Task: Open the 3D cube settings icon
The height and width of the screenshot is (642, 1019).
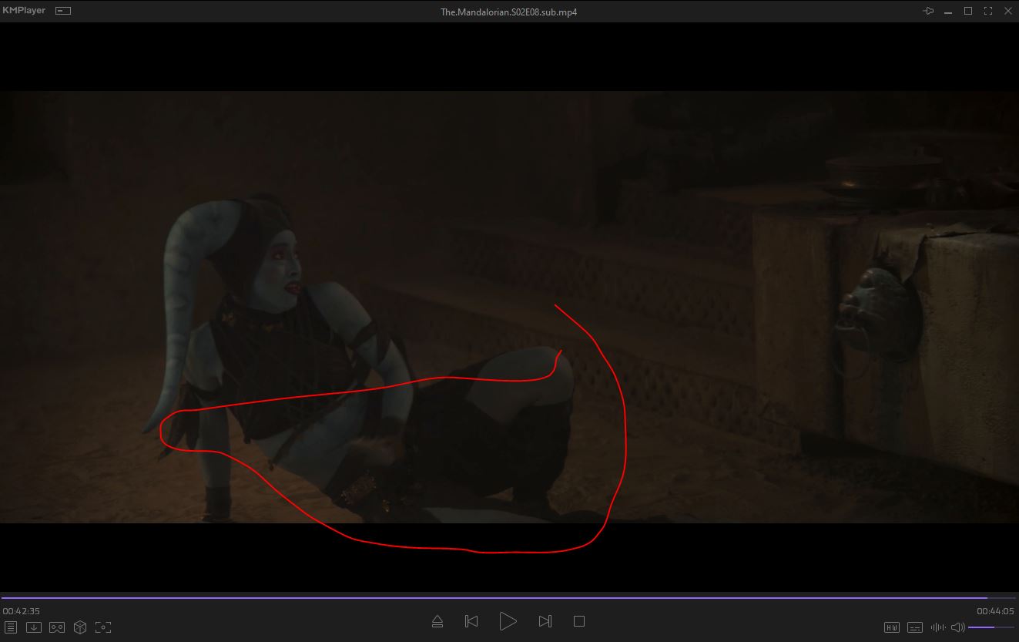Action: 79,627
